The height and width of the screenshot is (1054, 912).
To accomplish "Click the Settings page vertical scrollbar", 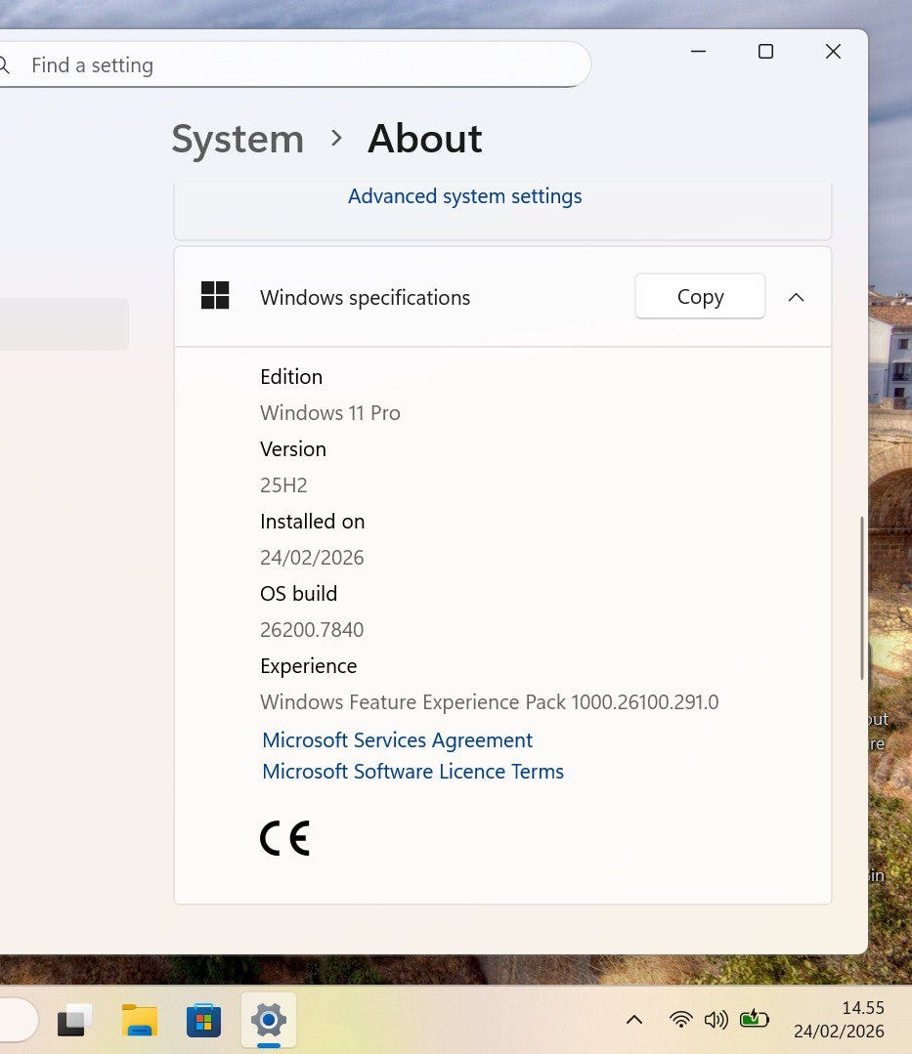I will pos(861,598).
